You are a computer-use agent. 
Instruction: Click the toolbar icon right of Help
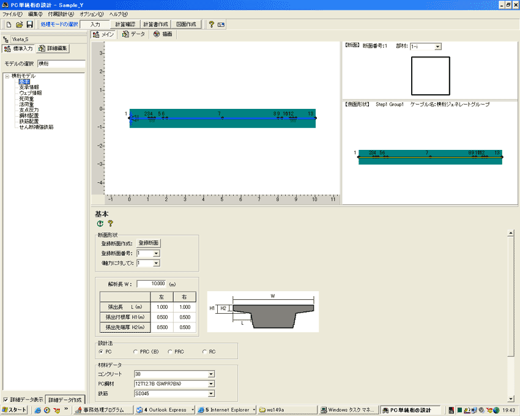(x=221, y=24)
